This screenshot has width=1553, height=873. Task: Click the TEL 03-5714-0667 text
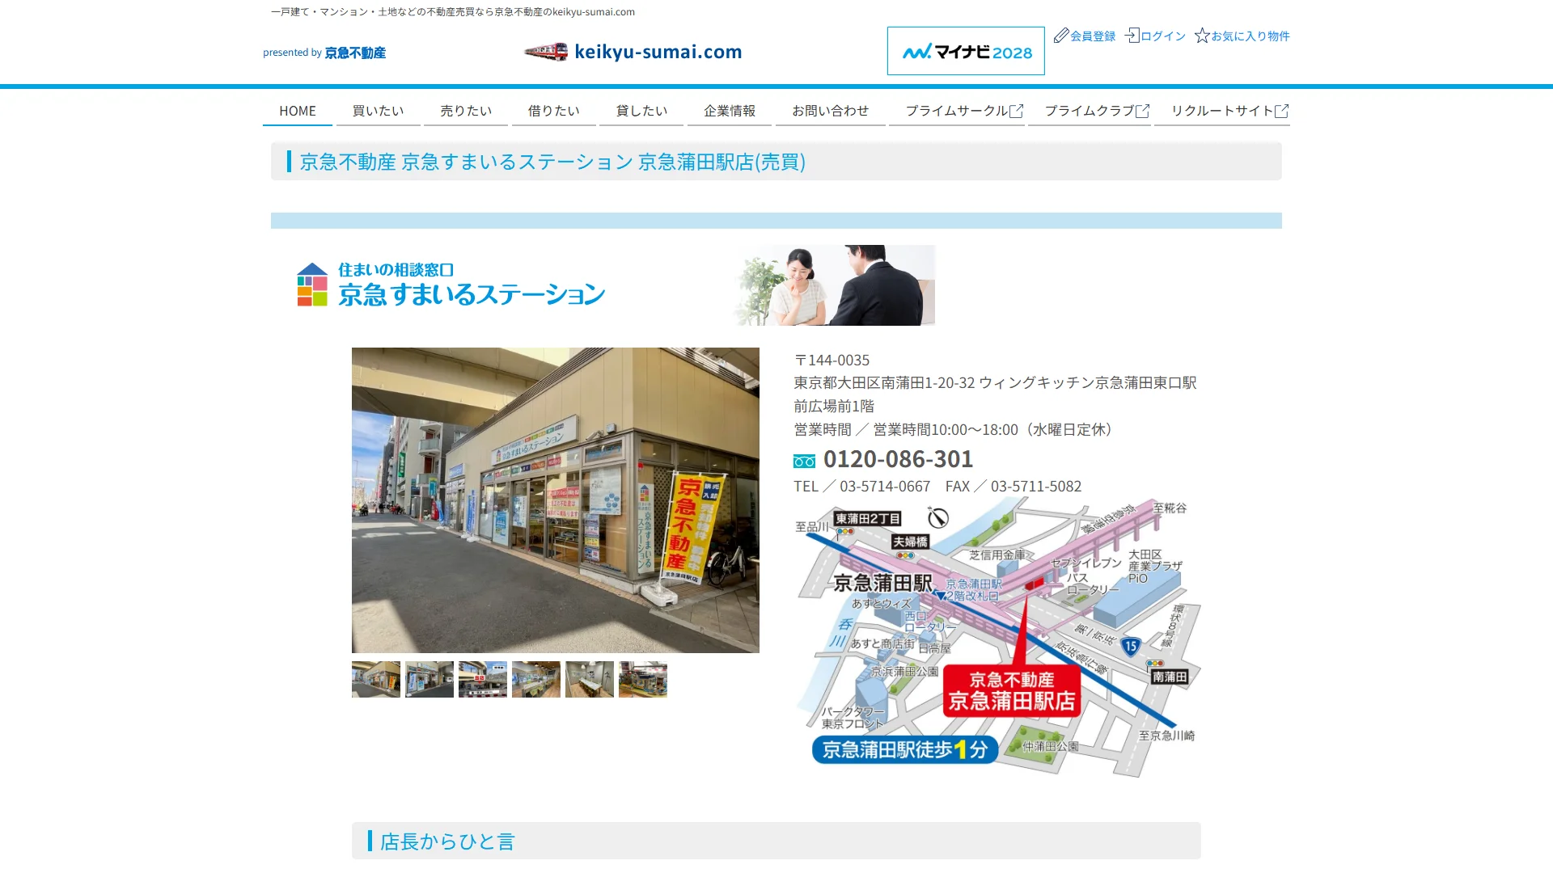[862, 487]
